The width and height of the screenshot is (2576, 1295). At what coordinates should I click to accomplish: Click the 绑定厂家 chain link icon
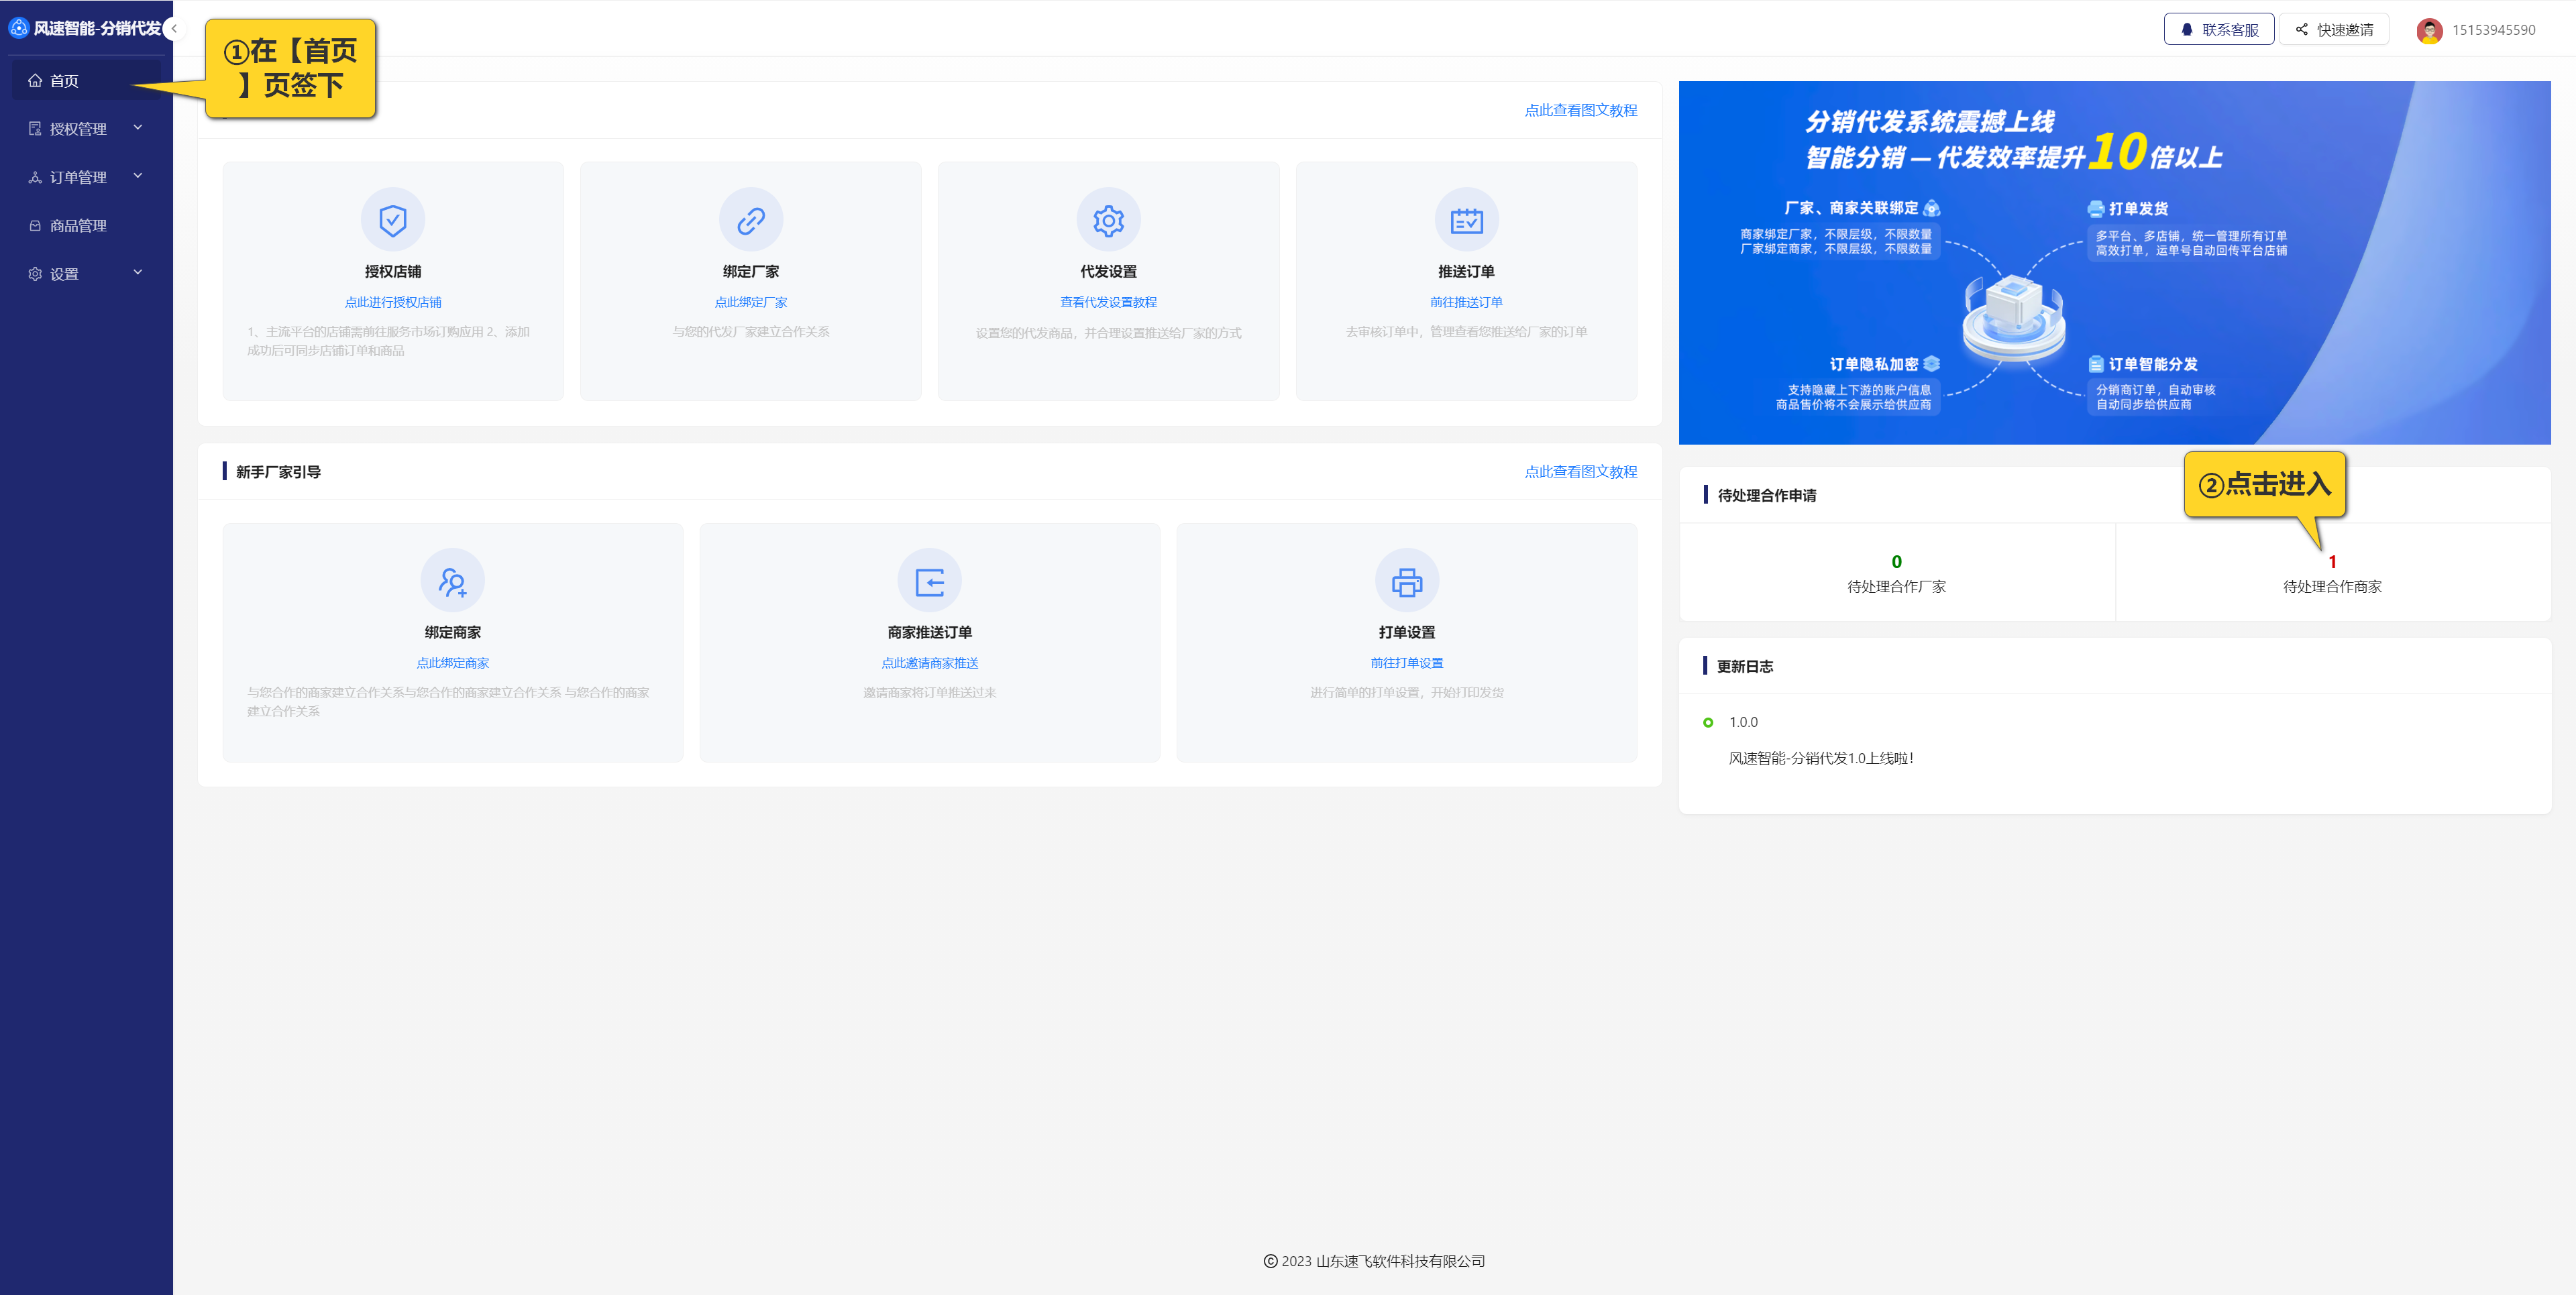(x=750, y=220)
